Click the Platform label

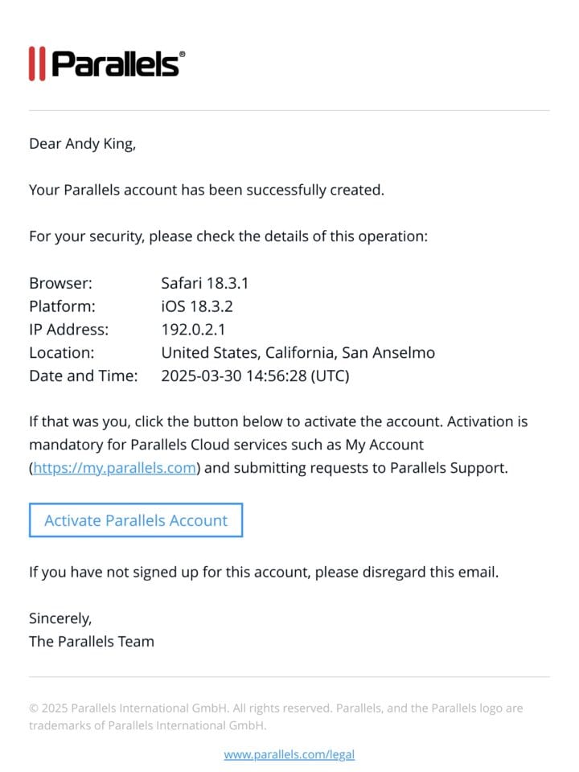[x=62, y=306]
